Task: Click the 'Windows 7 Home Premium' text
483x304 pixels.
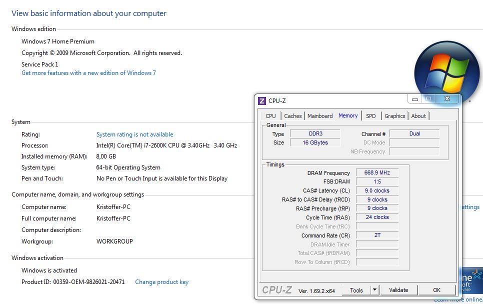Action: (58, 41)
